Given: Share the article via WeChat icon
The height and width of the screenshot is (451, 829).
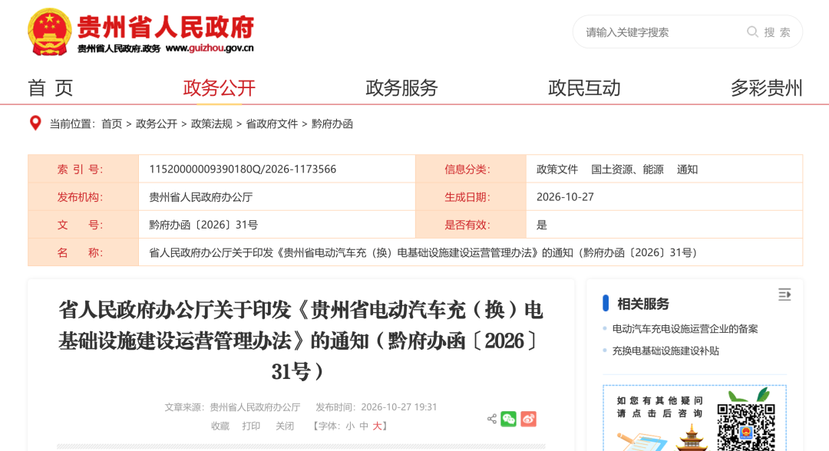Looking at the screenshot, I should click(x=509, y=420).
